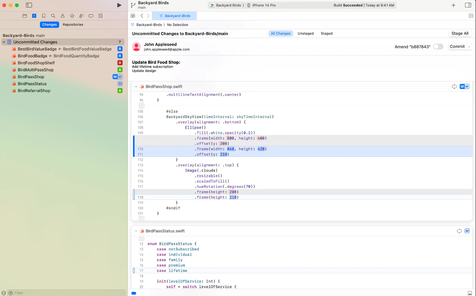The width and height of the screenshot is (476, 296).
Task: Go forward in editor history
Action: [148, 16]
